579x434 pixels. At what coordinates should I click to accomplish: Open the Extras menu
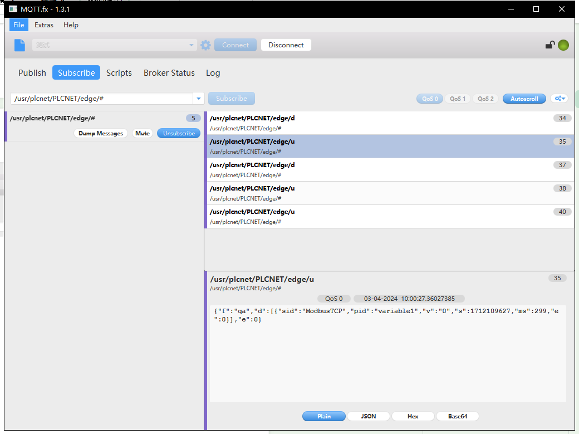(x=44, y=25)
